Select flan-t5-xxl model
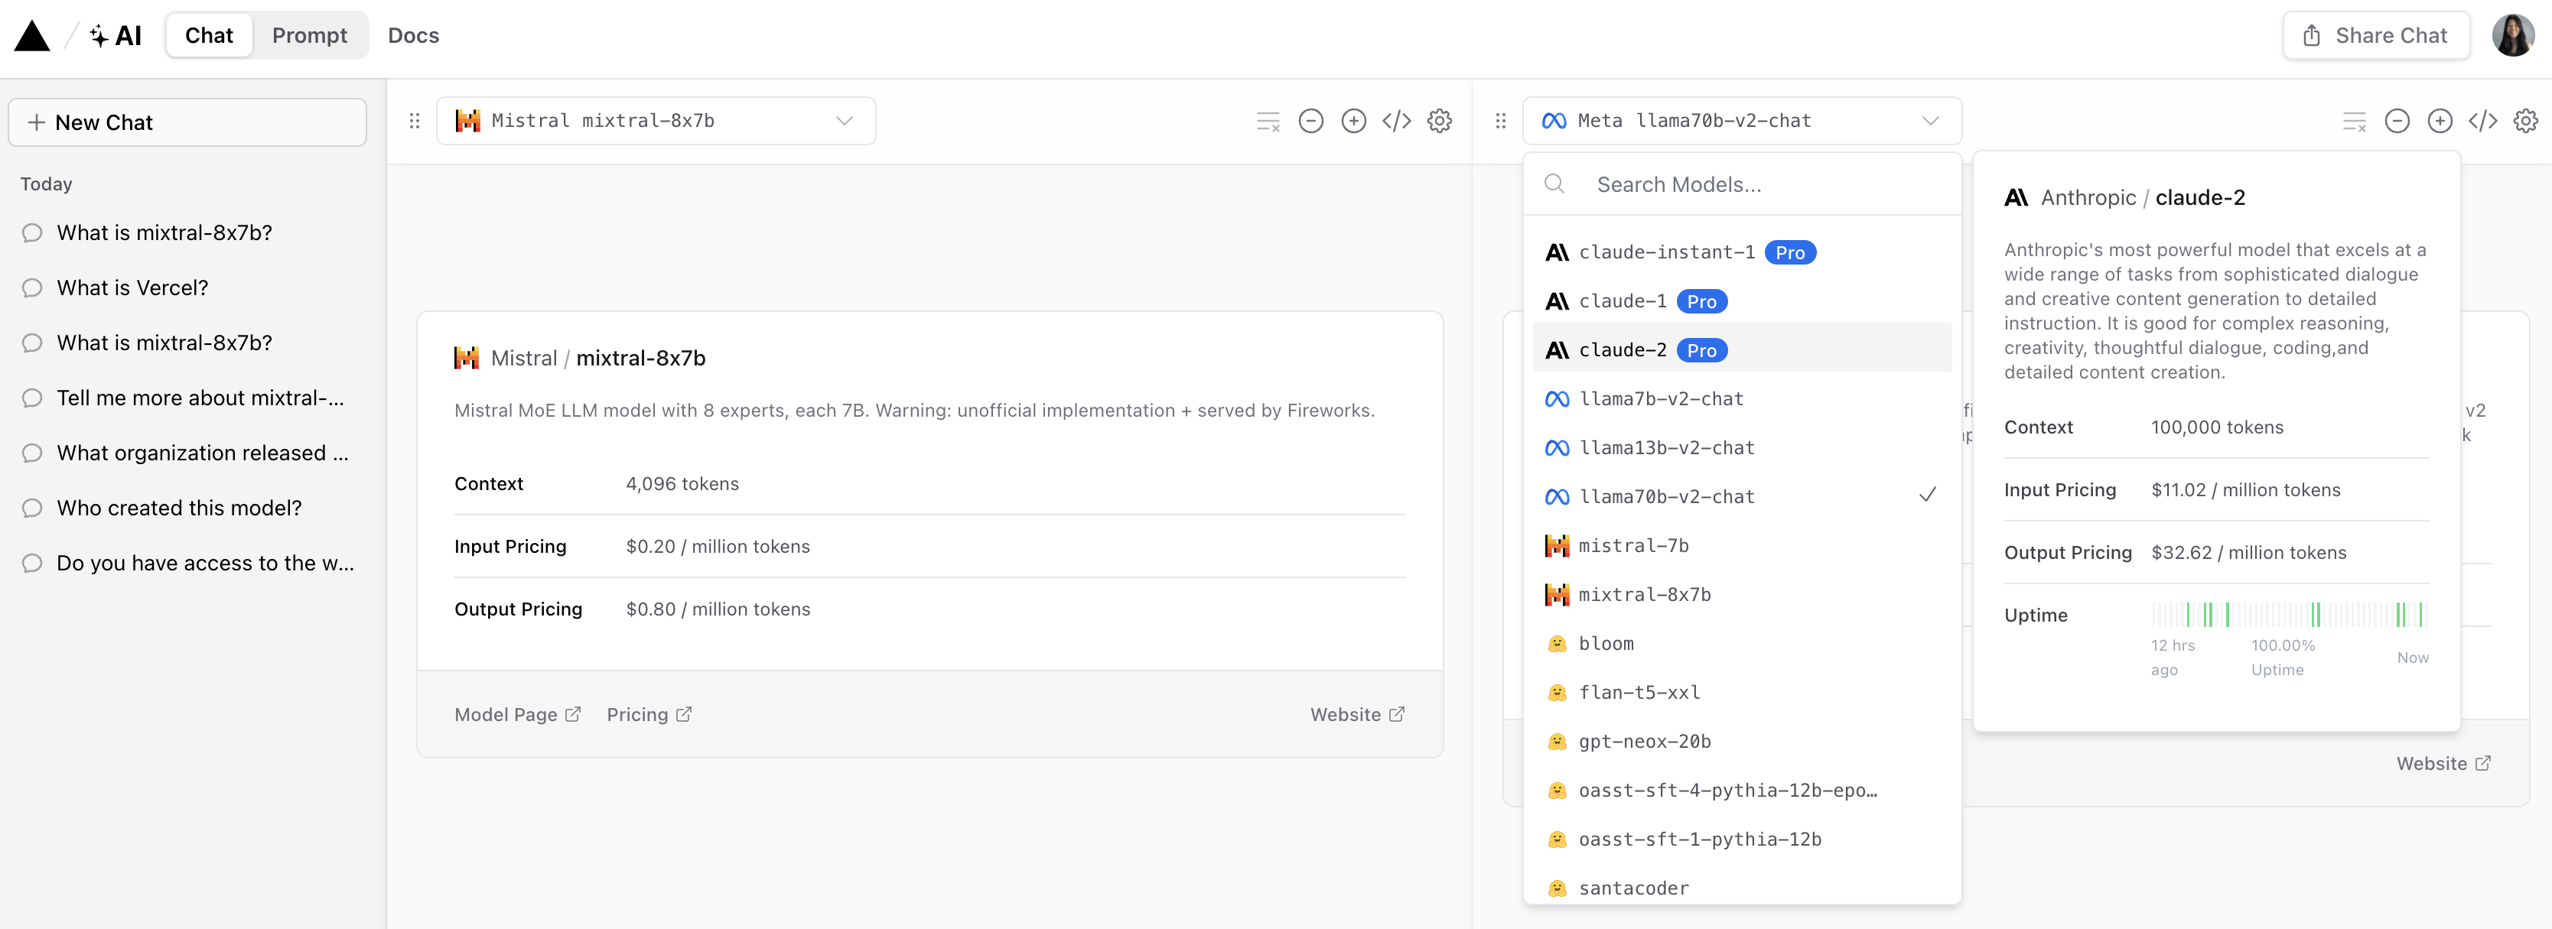Image resolution: width=2552 pixels, height=929 pixels. point(1742,692)
